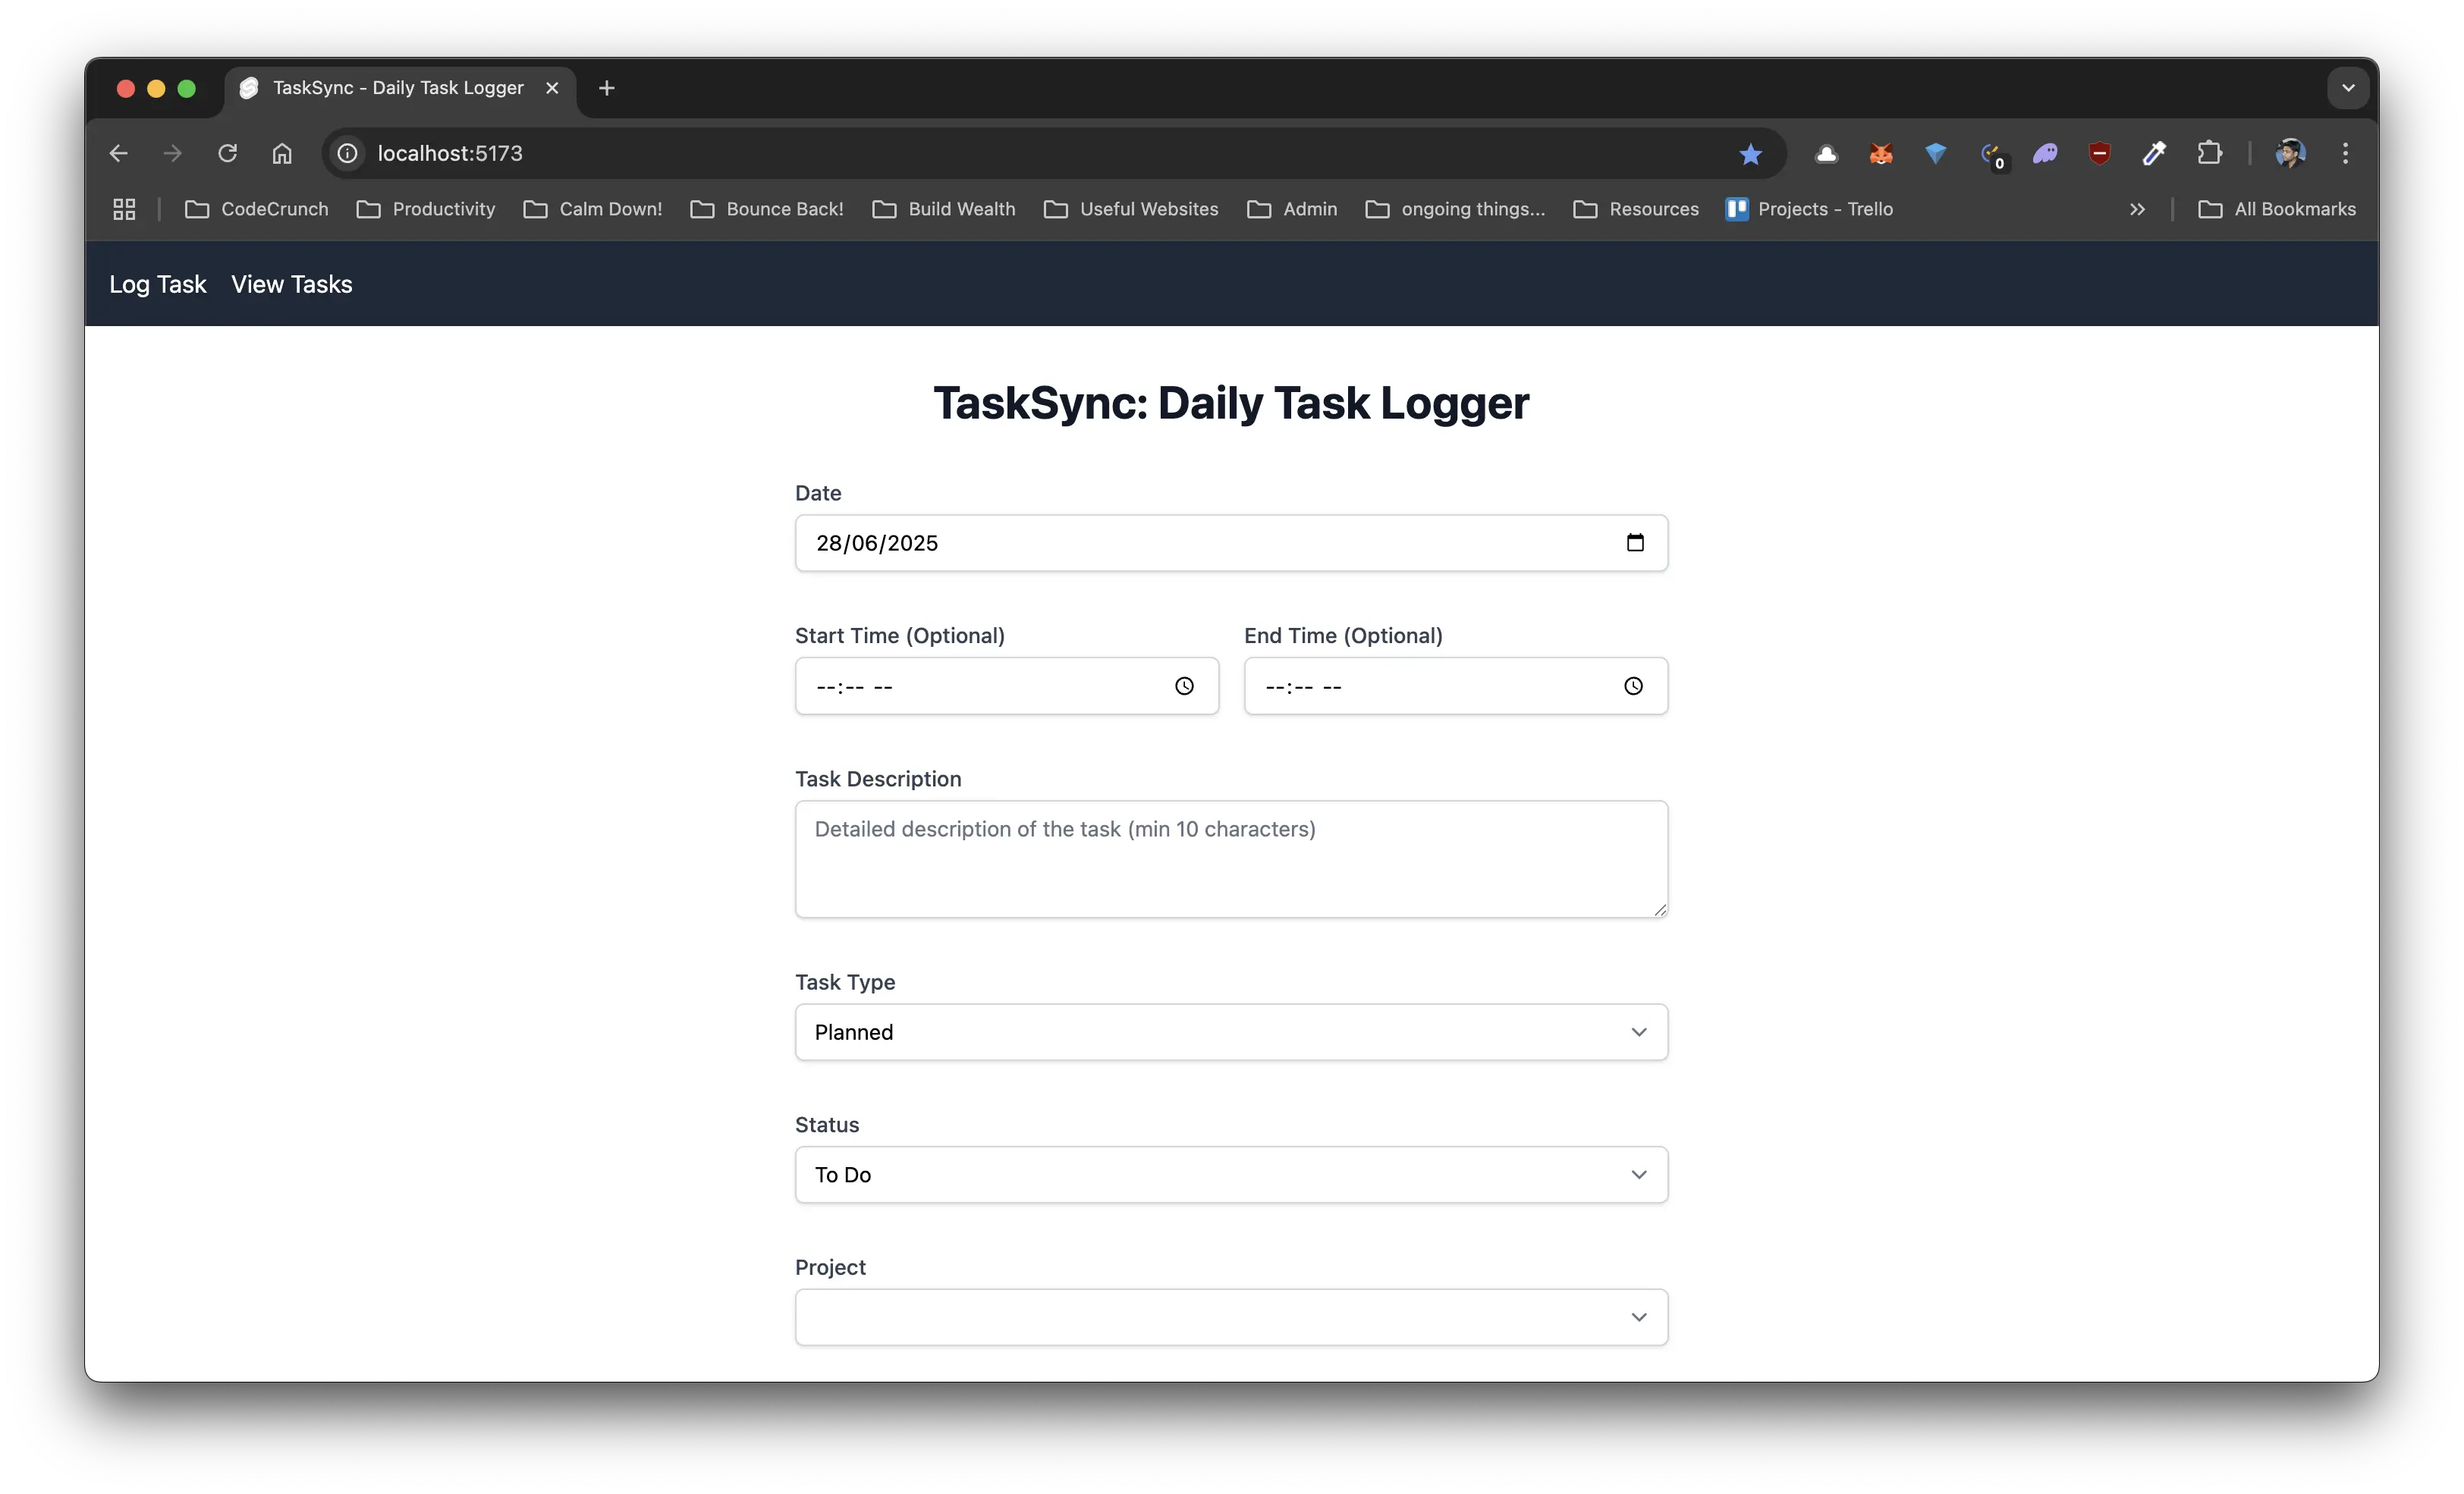
Task: Open the Chrome profile avatar
Action: tap(2290, 153)
